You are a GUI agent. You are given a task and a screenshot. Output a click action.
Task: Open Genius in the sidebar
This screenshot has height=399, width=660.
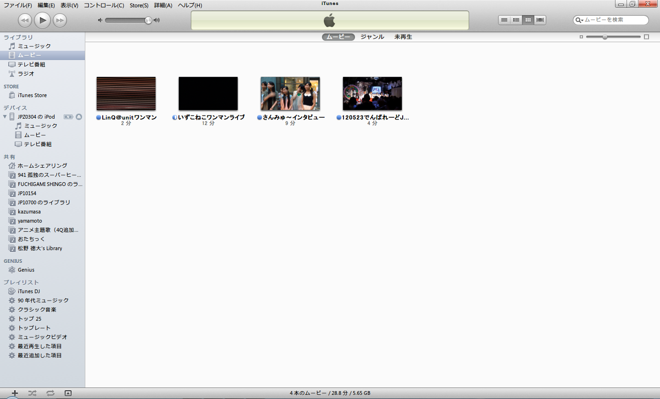[x=42, y=270]
